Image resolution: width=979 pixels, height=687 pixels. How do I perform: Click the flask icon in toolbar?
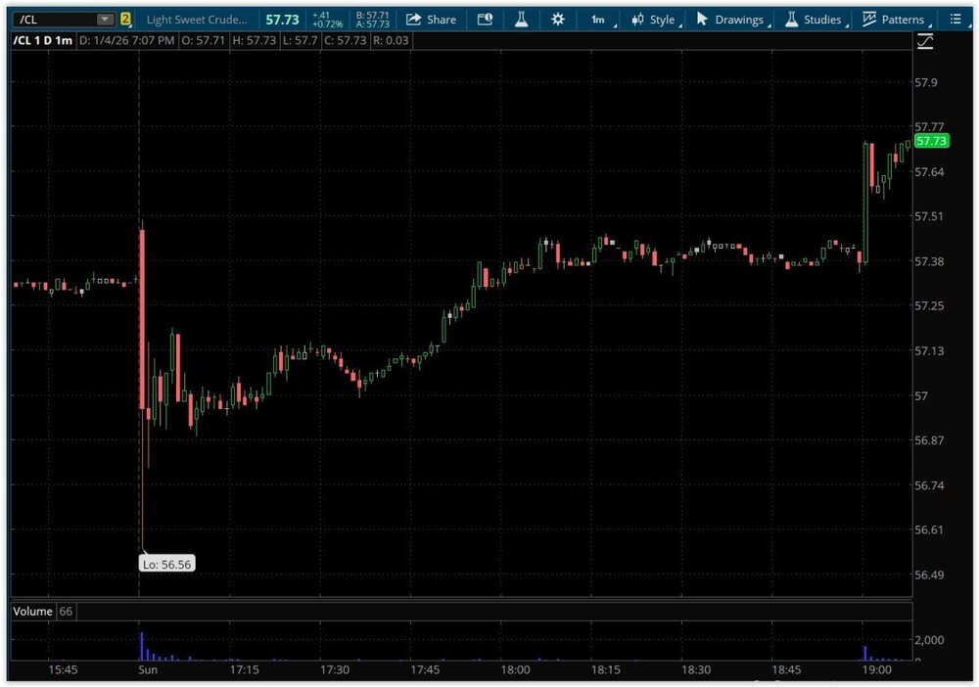(521, 20)
